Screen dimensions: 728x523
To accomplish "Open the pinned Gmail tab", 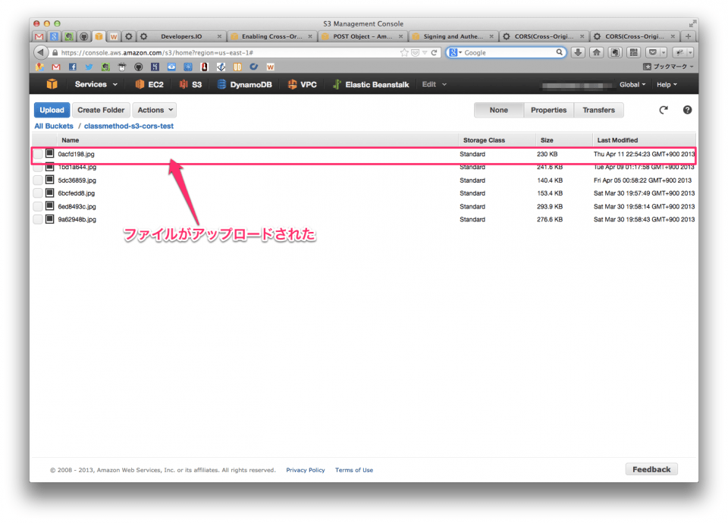I will pos(39,36).
